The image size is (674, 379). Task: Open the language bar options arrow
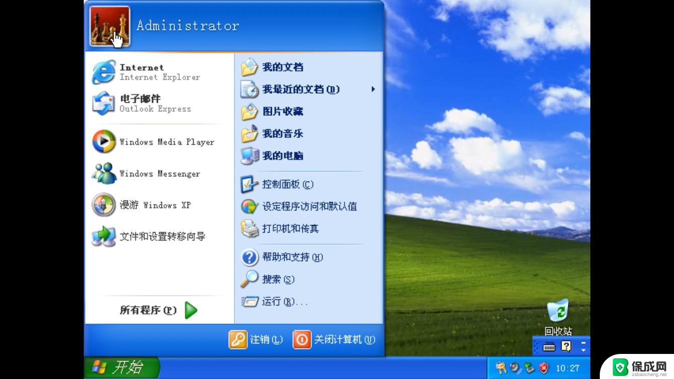coord(584,350)
